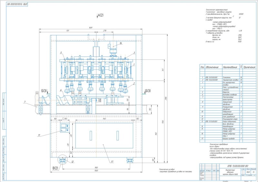This screenshot has width=258, height=182.
Task: Click leader callout 5 beside the carousel
Action: (61, 53)
